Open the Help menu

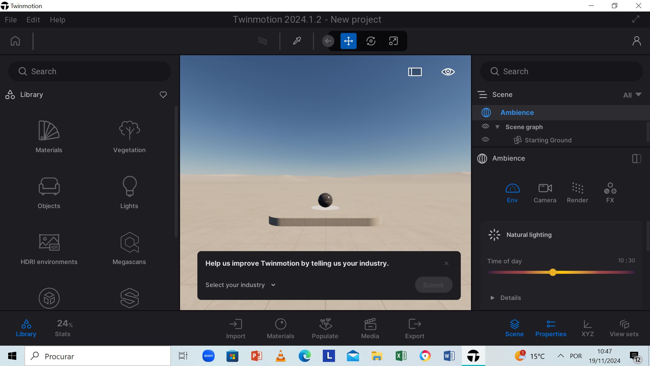pyautogui.click(x=58, y=20)
